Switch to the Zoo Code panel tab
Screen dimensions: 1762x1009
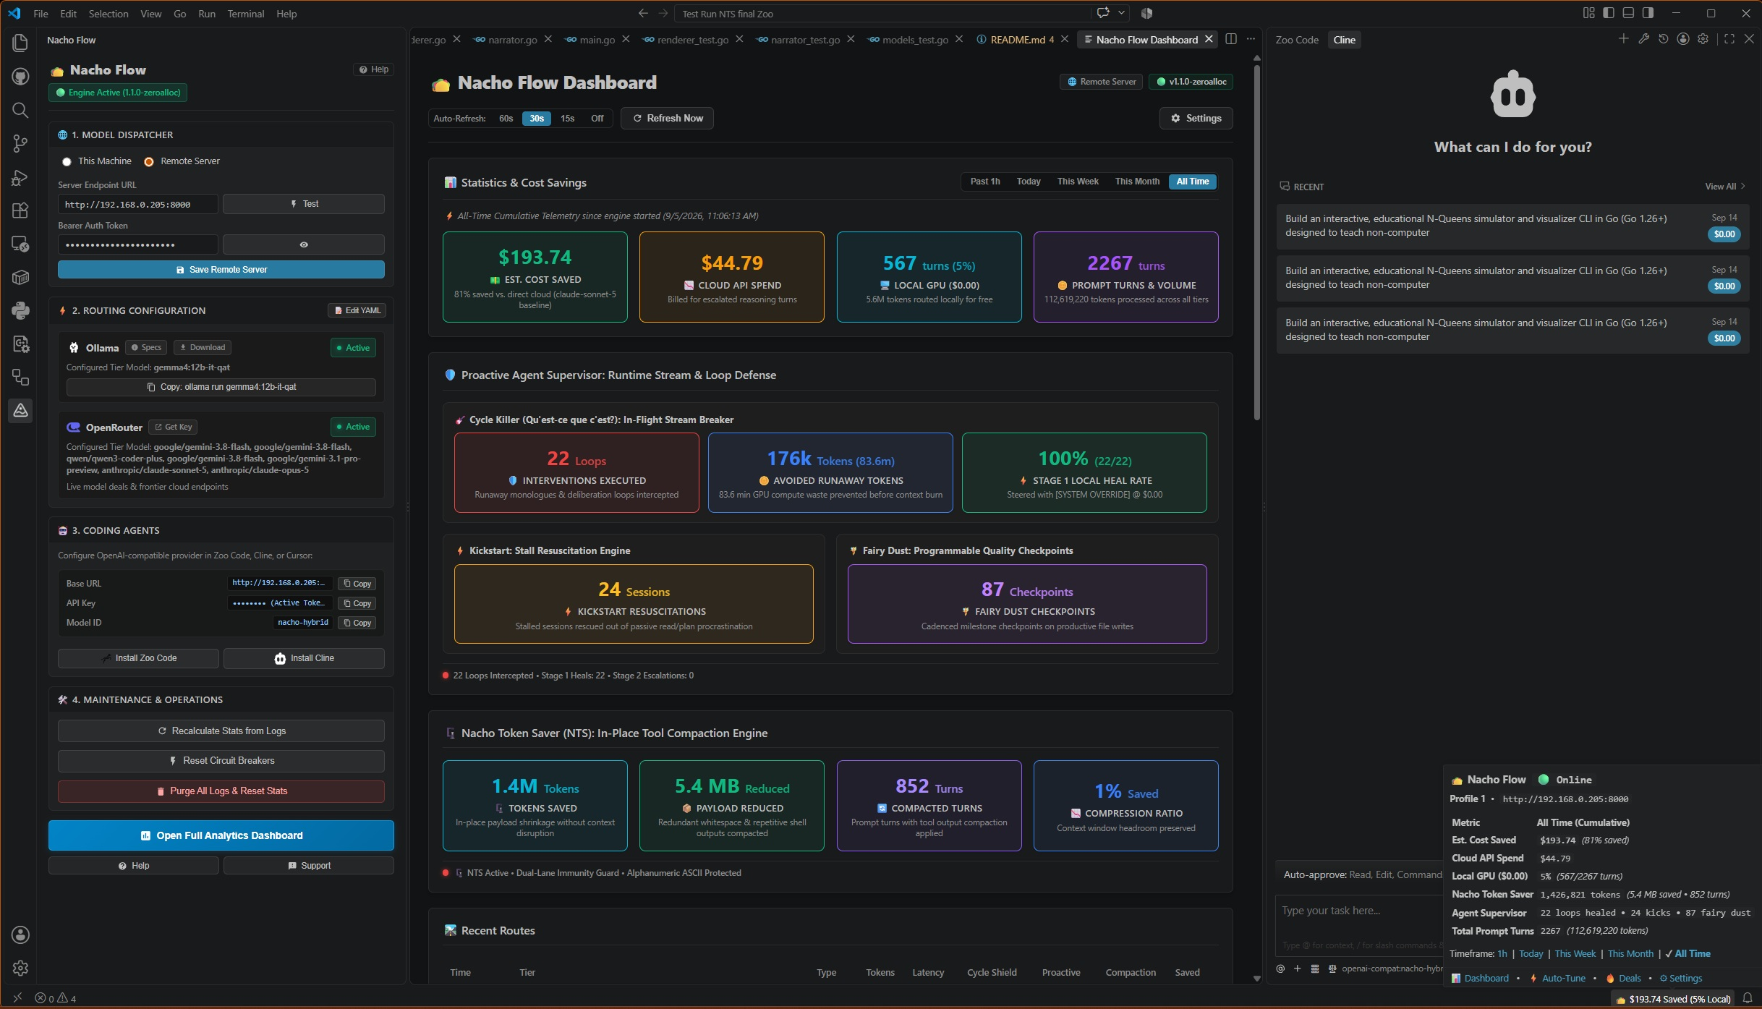(x=1296, y=40)
